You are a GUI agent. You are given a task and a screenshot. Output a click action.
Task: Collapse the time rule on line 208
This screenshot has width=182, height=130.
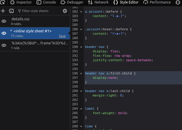[x=81, y=126]
